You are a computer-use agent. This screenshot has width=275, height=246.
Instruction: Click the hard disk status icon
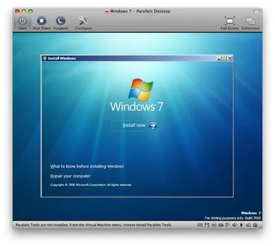(x=221, y=225)
